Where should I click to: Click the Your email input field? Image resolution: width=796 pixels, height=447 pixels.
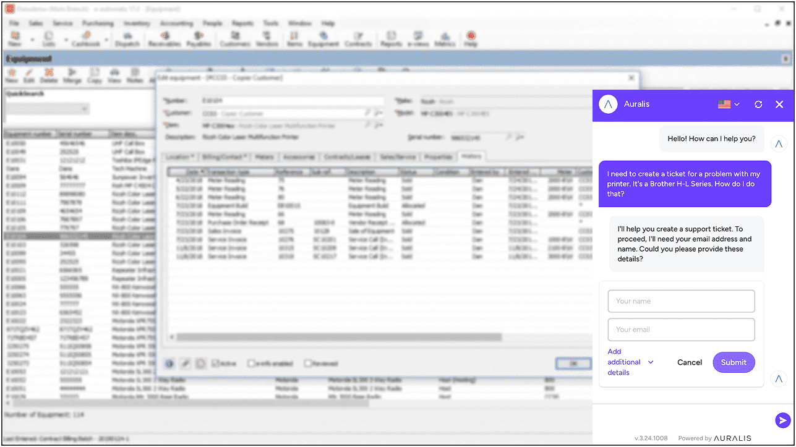point(681,330)
